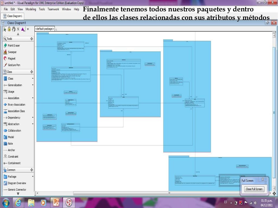Select the Class shape tool
This screenshot has height=208, width=278.
10,79
